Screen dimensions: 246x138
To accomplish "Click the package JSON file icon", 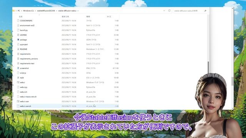I will [18, 40].
